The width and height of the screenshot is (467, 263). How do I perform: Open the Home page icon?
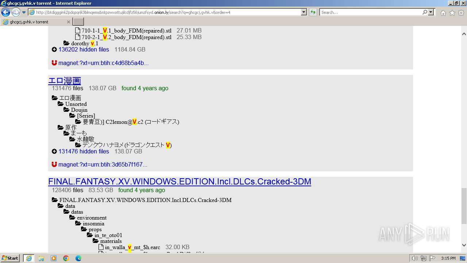pyautogui.click(x=443, y=13)
